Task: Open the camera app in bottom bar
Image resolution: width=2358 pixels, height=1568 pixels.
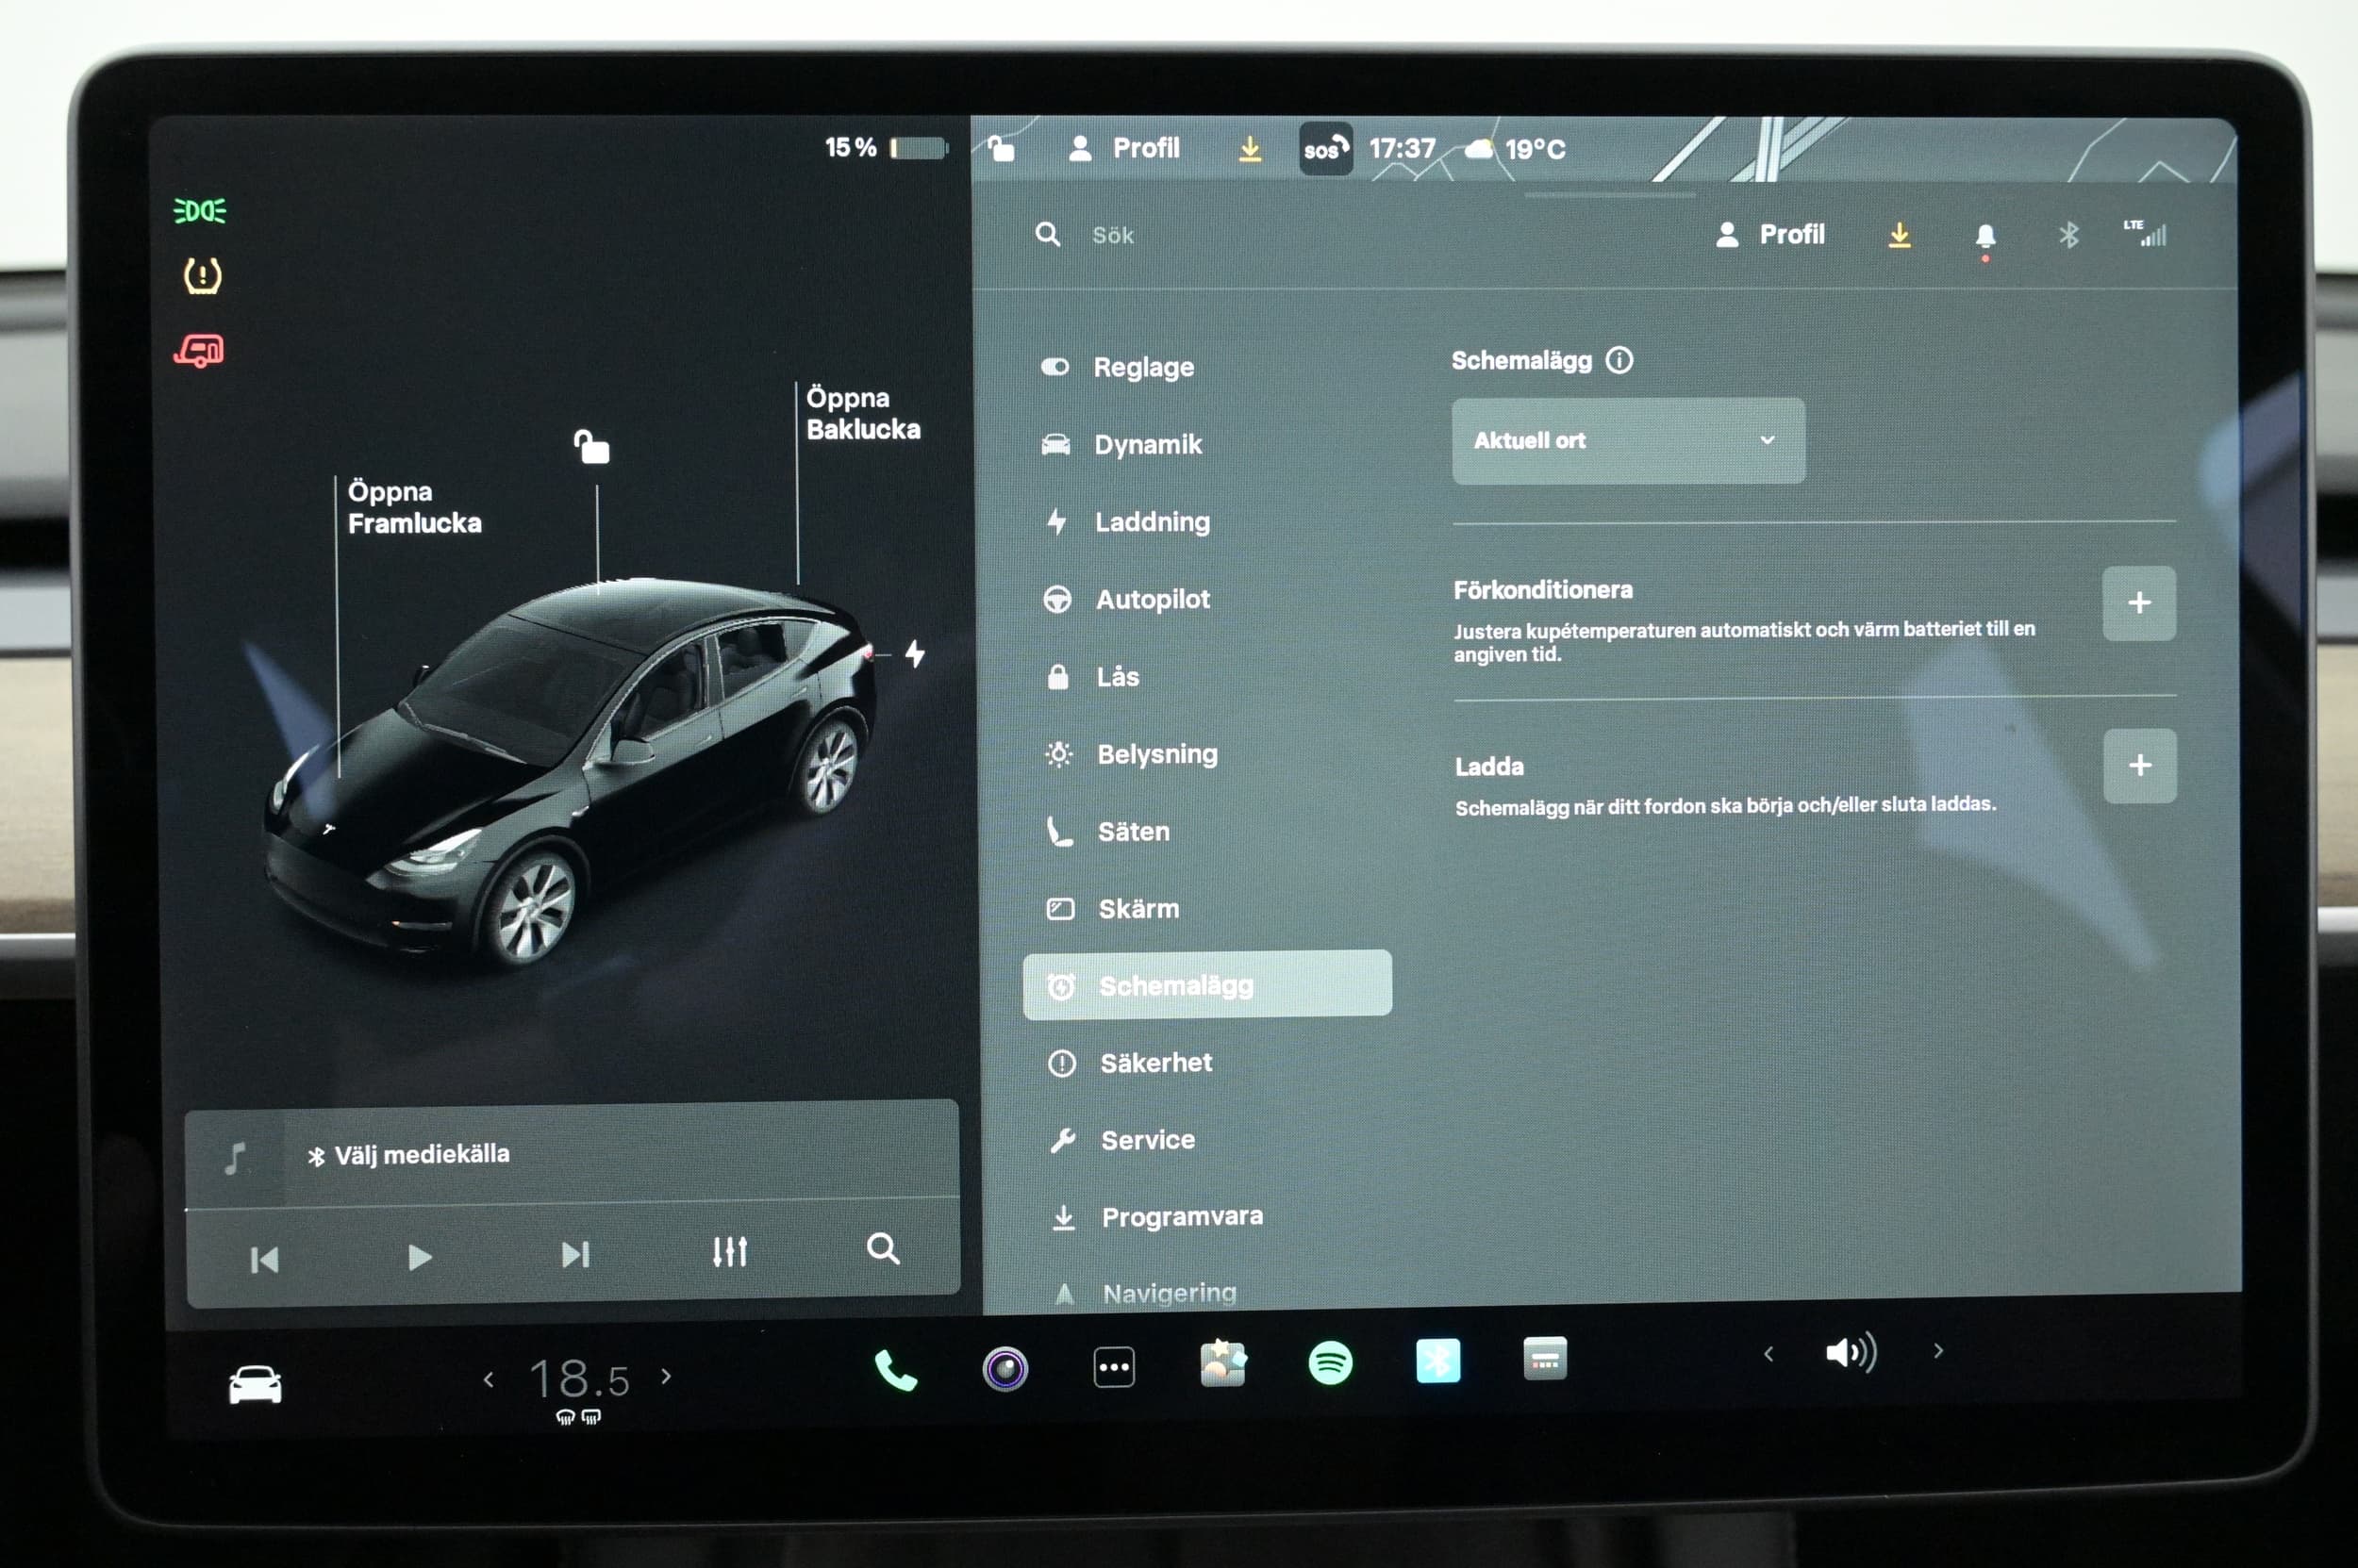Action: (1005, 1369)
